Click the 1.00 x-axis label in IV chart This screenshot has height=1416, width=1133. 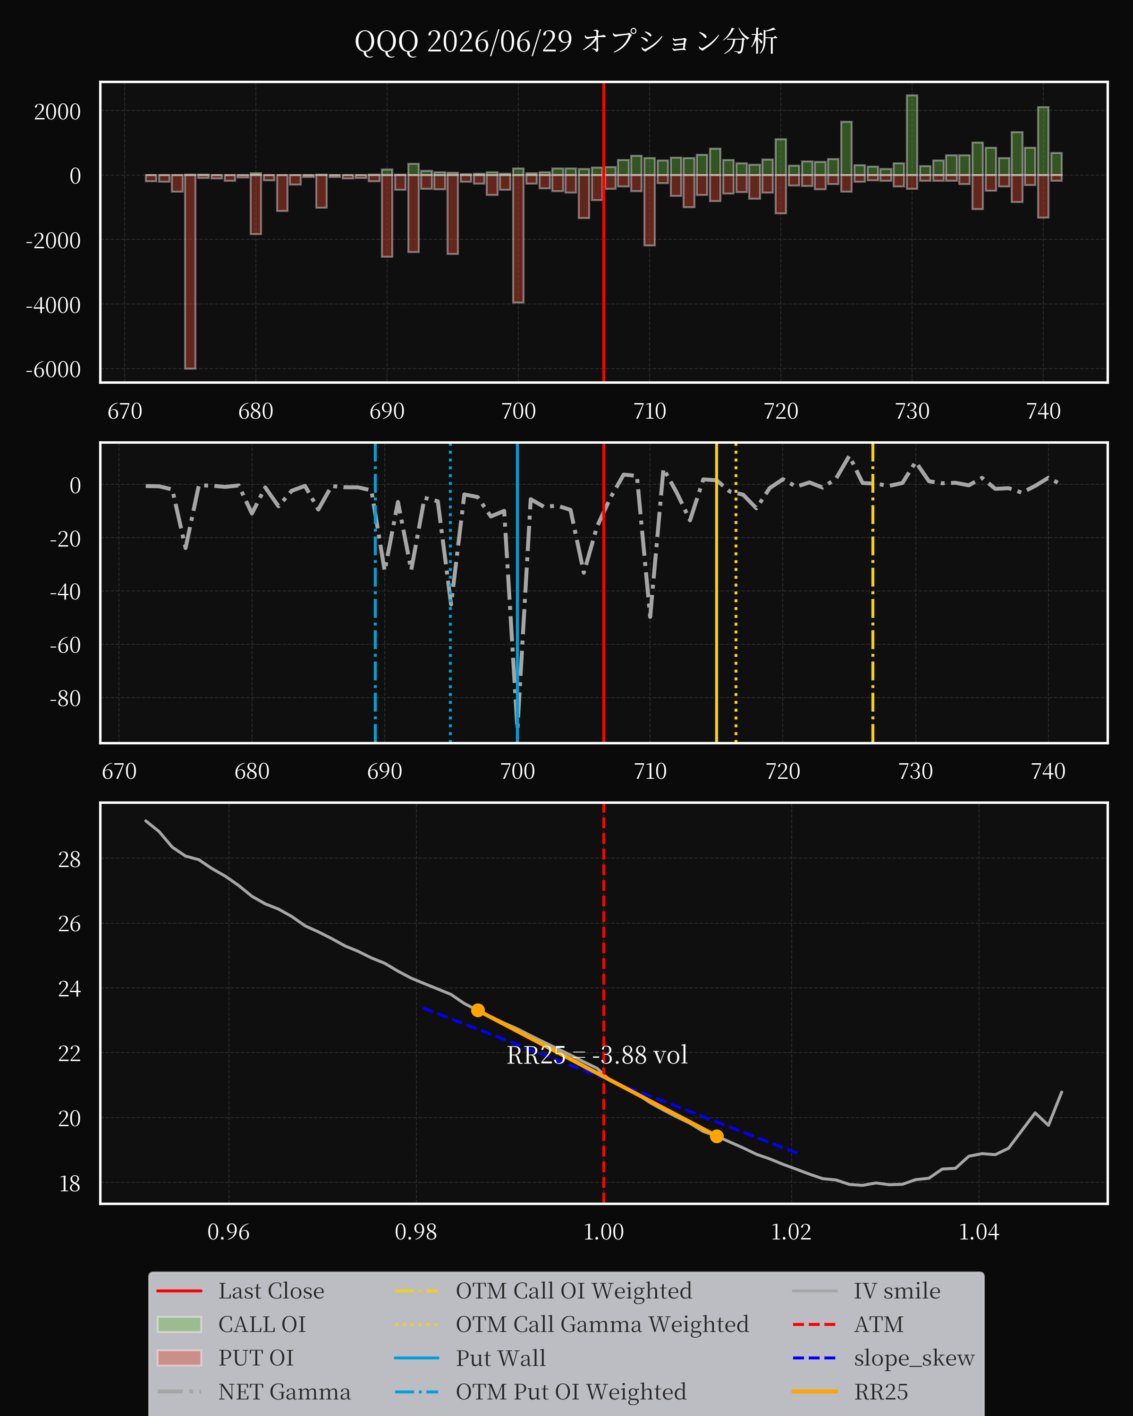(x=604, y=1231)
